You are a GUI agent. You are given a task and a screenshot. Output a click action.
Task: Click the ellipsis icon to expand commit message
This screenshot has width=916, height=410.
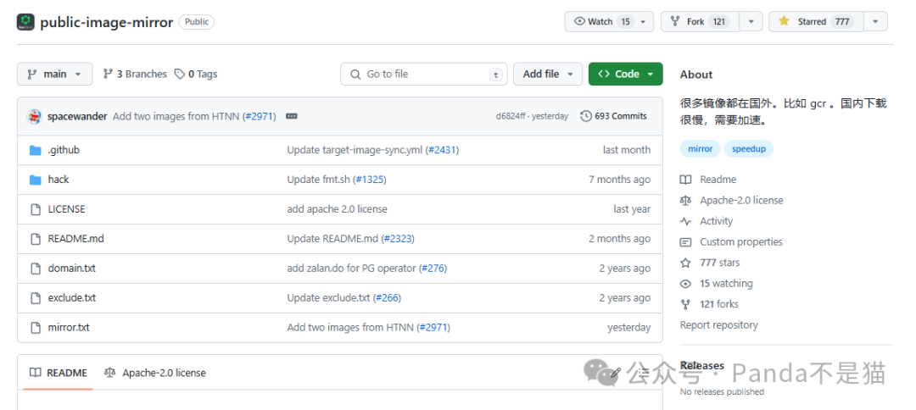pyautogui.click(x=292, y=117)
